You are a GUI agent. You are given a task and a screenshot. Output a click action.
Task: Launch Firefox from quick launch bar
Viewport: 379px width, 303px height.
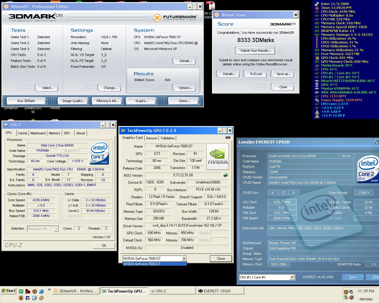[x=21, y=298]
